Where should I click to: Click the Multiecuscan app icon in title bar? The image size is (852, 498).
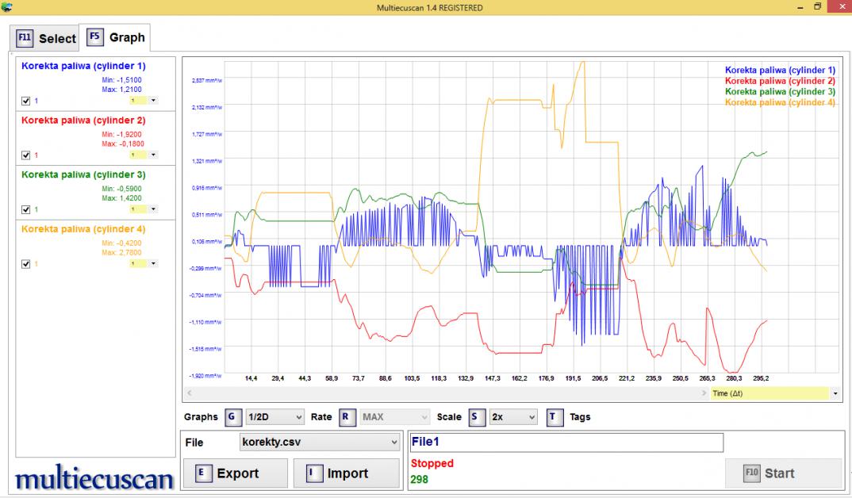coord(7,7)
